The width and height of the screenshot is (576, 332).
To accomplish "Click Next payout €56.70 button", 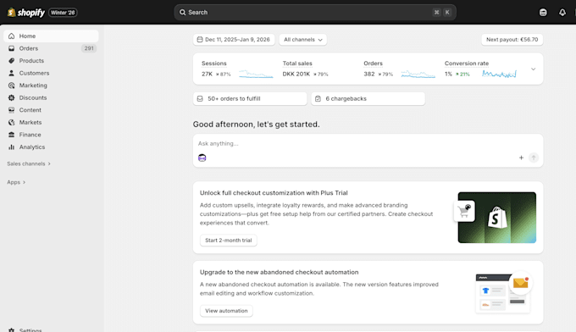I will pos(512,40).
